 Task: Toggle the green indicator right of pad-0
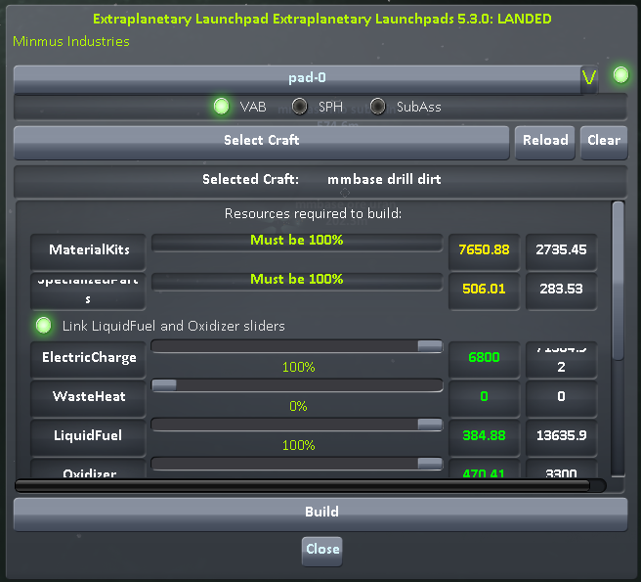click(x=620, y=75)
